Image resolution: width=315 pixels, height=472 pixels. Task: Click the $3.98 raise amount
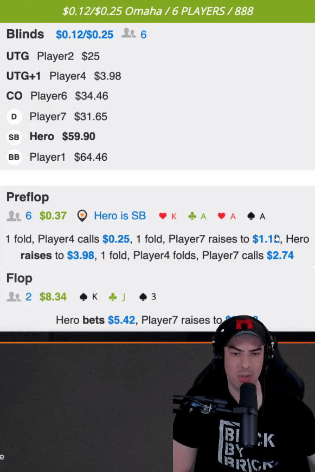(x=80, y=255)
